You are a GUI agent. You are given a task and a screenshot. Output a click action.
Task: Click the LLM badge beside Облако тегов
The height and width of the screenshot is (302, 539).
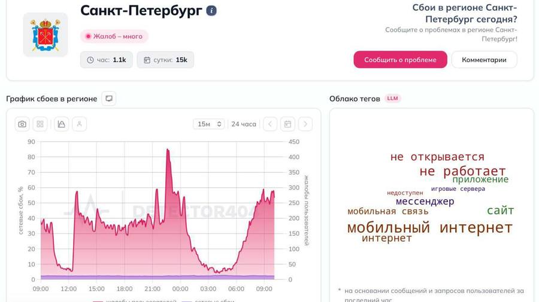pos(392,99)
